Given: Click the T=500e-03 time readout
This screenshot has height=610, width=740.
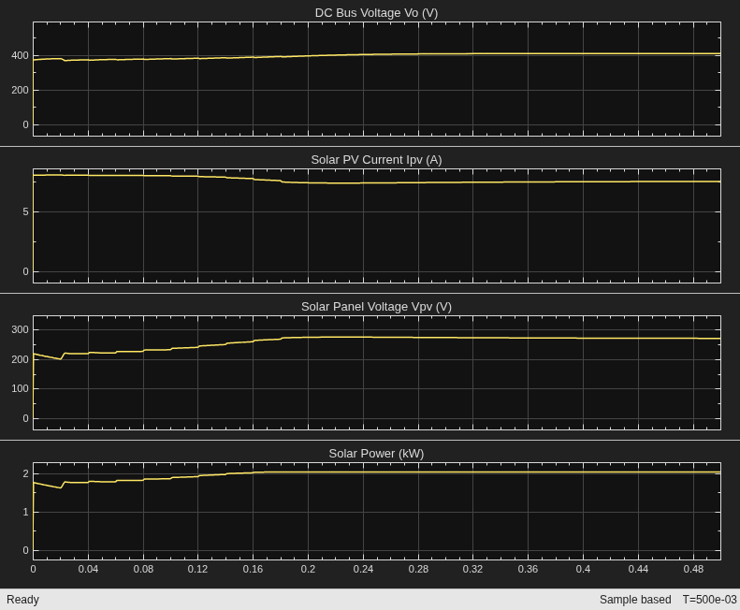Looking at the screenshot, I should point(709,600).
